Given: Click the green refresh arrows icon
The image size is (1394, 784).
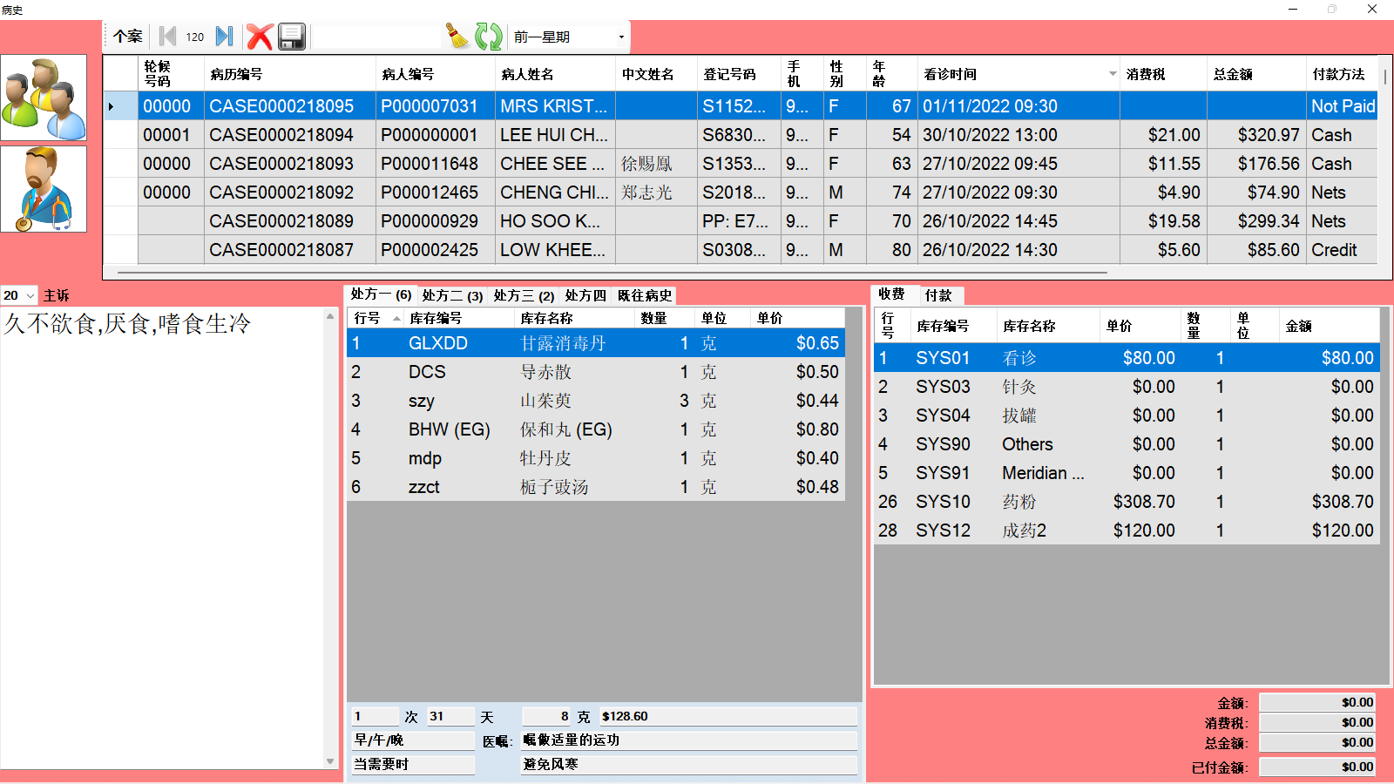Looking at the screenshot, I should (488, 37).
